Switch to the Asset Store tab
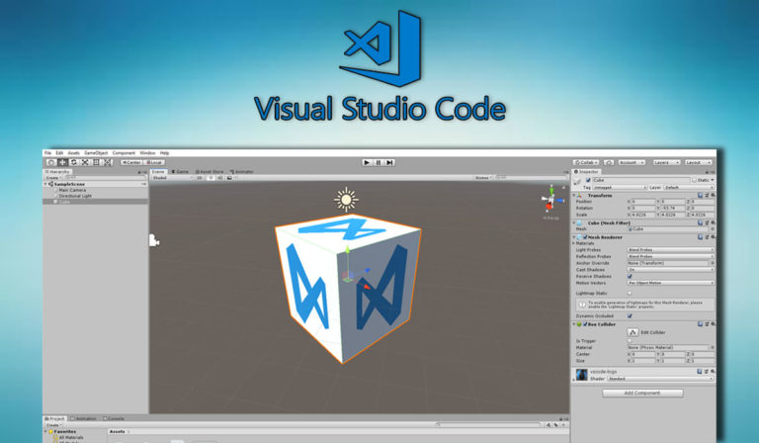 coord(210,172)
